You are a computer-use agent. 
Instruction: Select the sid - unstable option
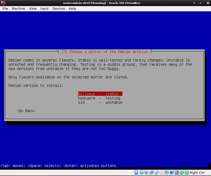(100, 102)
